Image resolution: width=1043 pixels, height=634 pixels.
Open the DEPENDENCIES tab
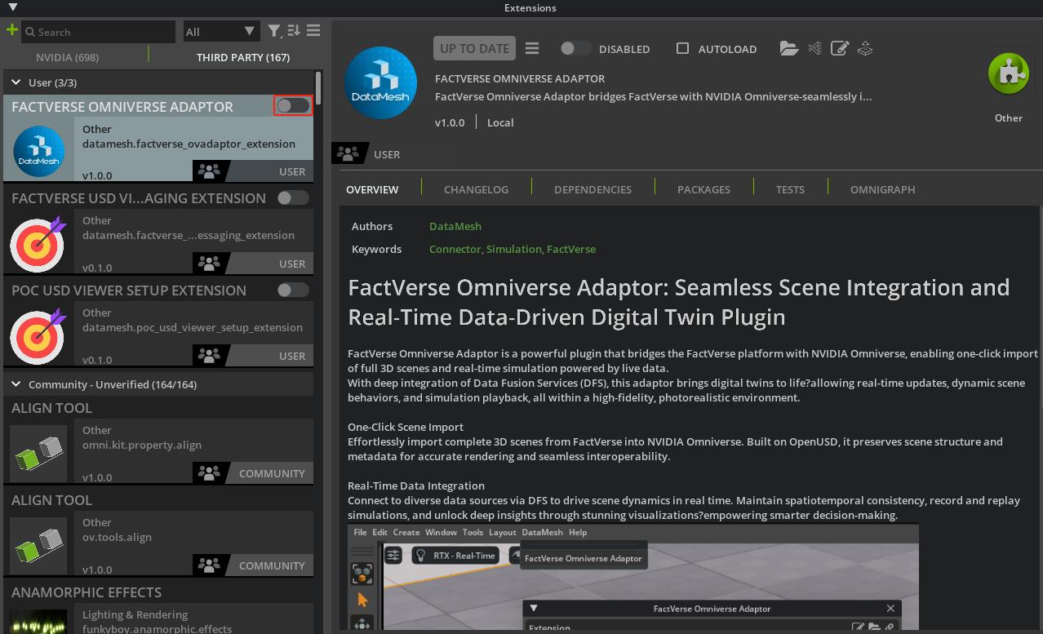(593, 189)
